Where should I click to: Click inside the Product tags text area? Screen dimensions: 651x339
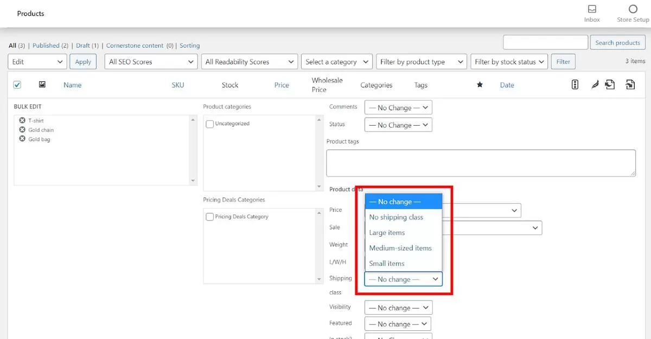[480, 162]
